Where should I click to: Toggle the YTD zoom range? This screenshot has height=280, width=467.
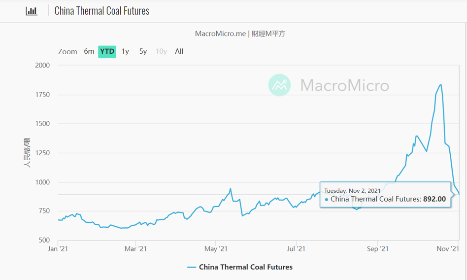[x=107, y=51]
